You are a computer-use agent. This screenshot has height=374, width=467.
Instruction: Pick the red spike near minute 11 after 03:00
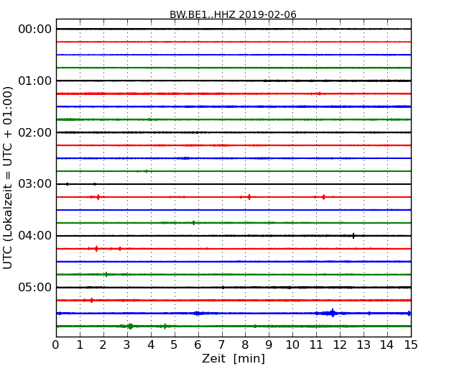click(323, 197)
